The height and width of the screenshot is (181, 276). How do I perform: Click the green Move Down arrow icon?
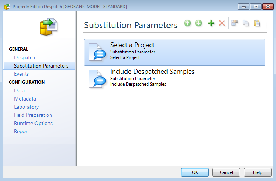pyautogui.click(x=199, y=23)
